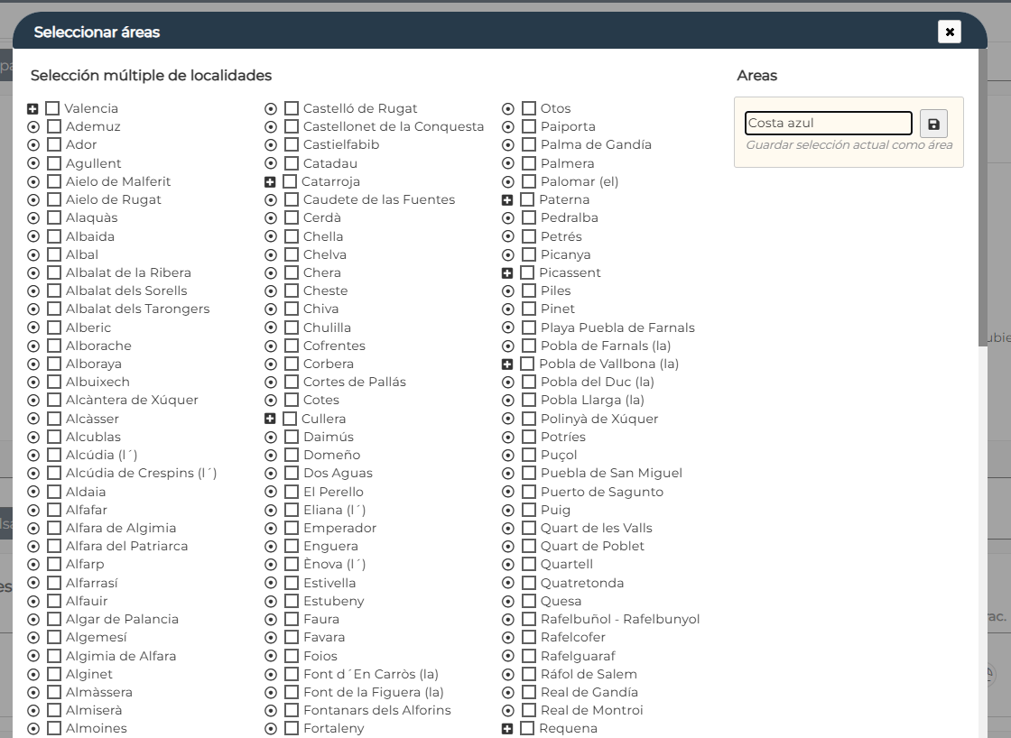This screenshot has width=1011, height=738.
Task: Click the target icon beside Ademuz
Action: coord(33,127)
